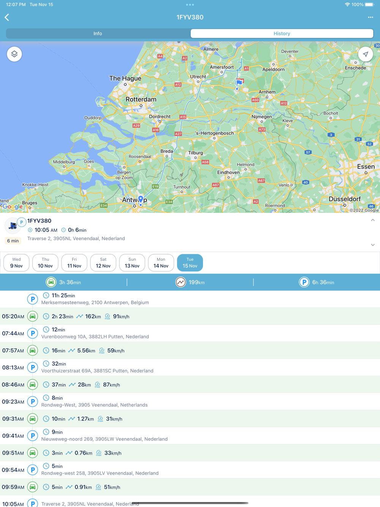Select Wed 9 Nov date

[x=16, y=263]
